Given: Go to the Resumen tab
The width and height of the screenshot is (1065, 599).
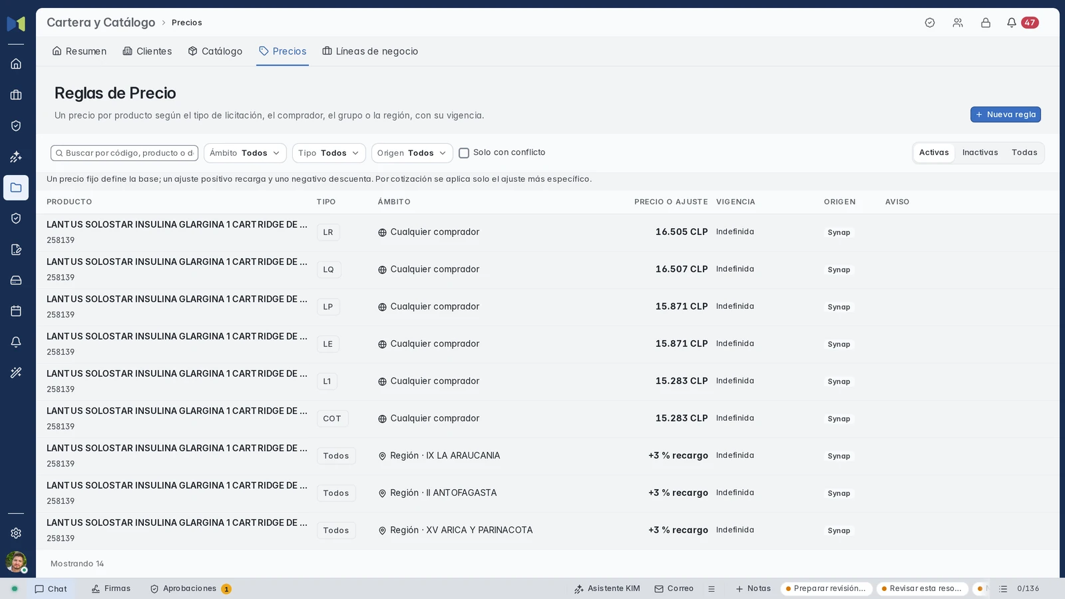Looking at the screenshot, I should (79, 51).
